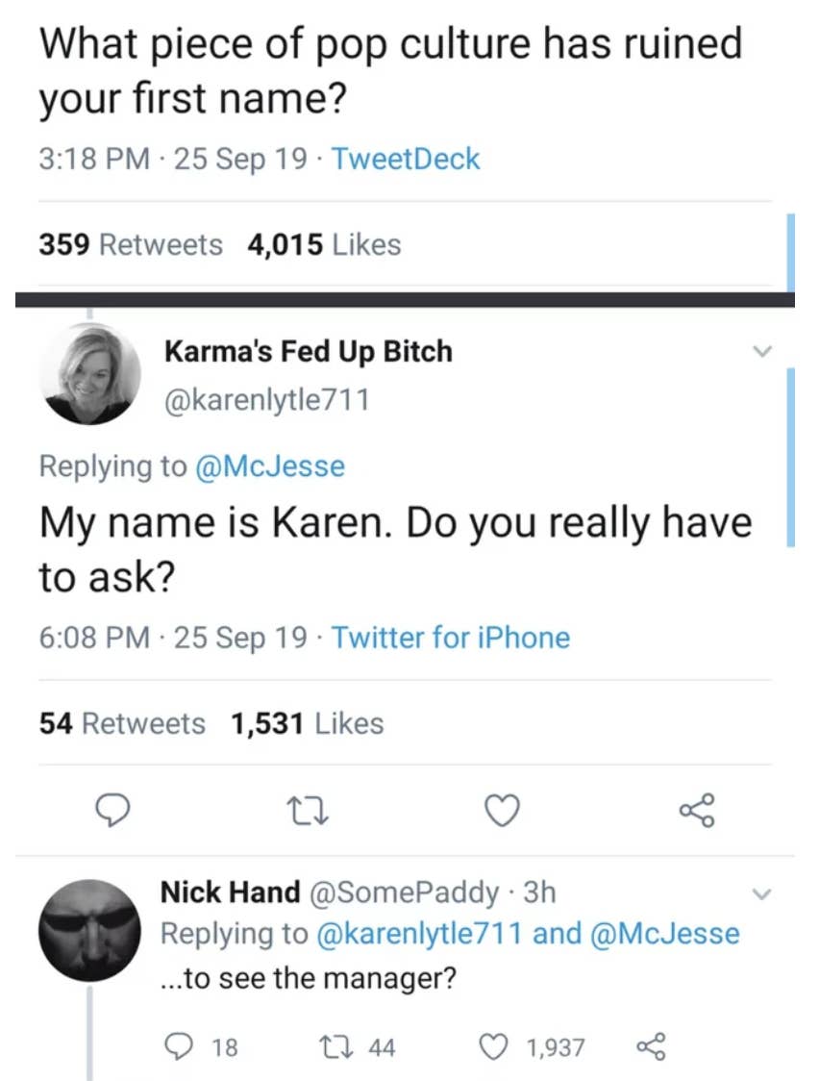
Task: Open Karen's tweet options via the chevron
Action: point(762,352)
